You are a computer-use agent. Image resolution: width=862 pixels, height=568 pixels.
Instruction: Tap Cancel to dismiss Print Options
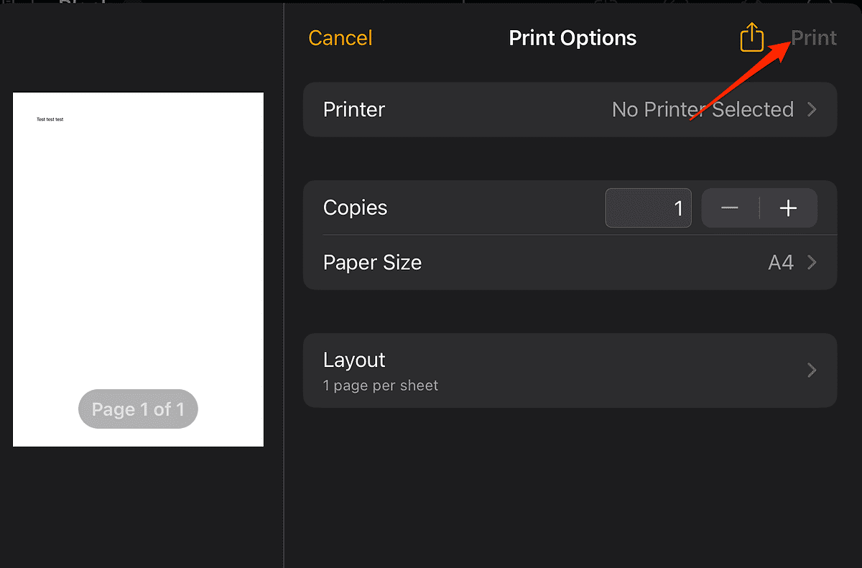coord(340,37)
